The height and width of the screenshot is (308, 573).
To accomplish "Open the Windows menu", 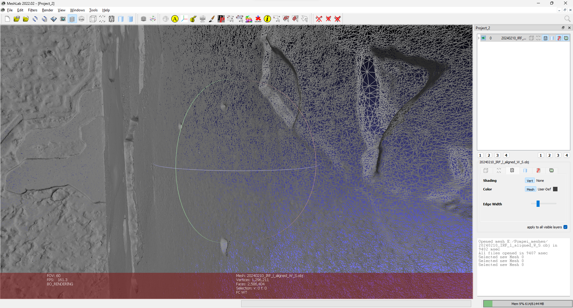I will pos(77,10).
